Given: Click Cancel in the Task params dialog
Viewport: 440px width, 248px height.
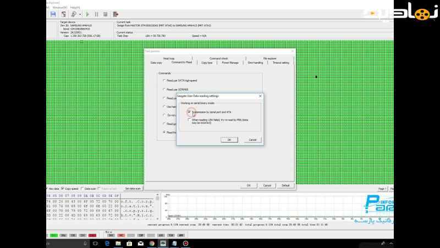Looking at the screenshot, I should pyautogui.click(x=267, y=185).
